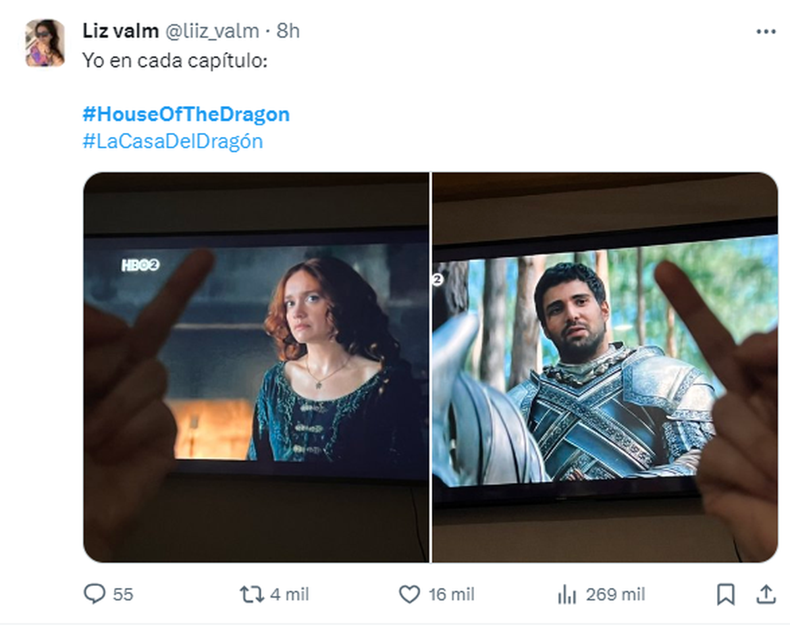Click the 55 replies count

(x=122, y=594)
